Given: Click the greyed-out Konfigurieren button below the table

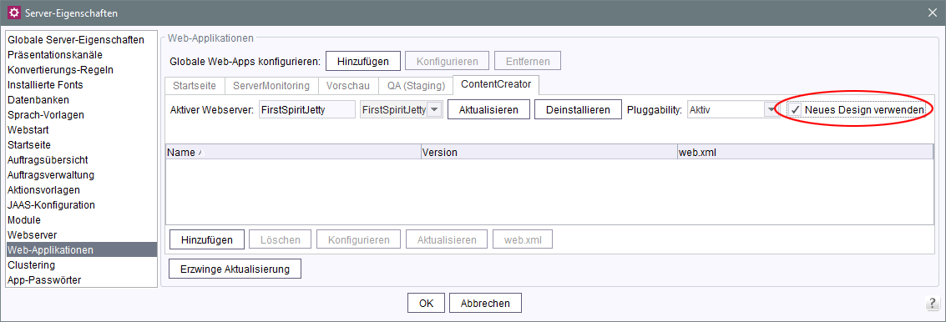Looking at the screenshot, I should [x=359, y=239].
